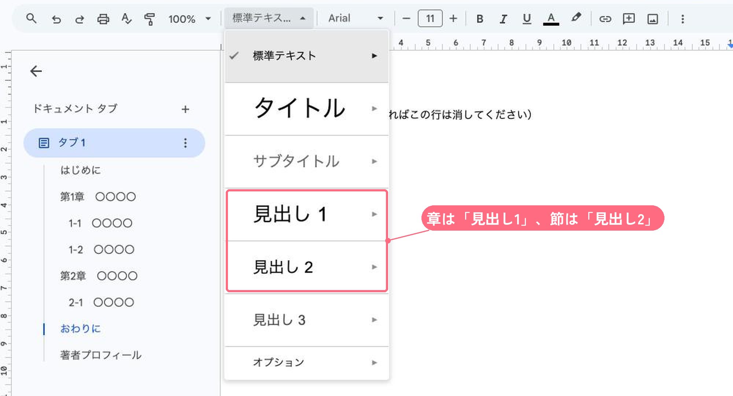
Task: Open the Arial font dropdown
Action: (356, 18)
